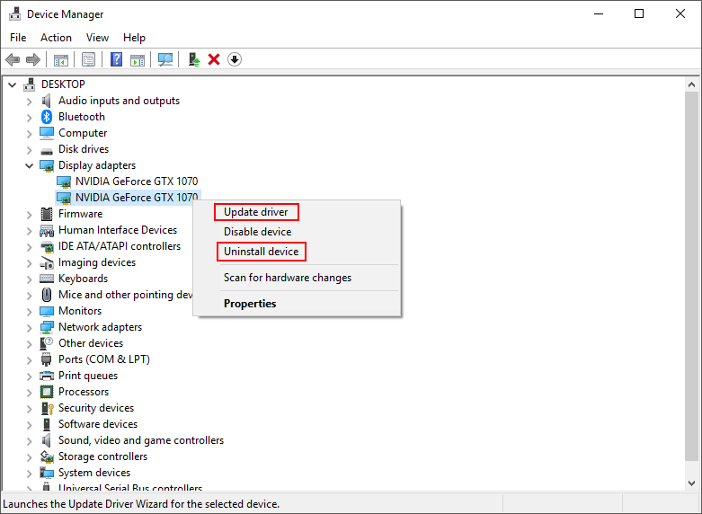Viewport: 702px width, 514px height.
Task: Click the Properties sheet toolbar icon
Action: coord(89,59)
